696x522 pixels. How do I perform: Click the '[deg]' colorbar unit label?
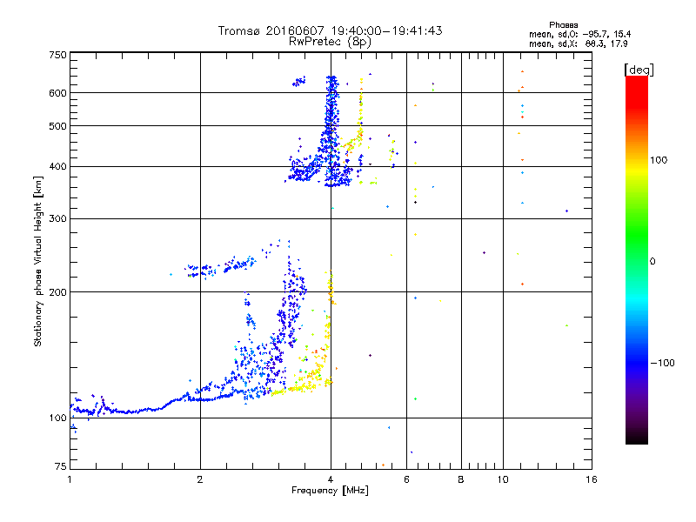click(x=639, y=70)
